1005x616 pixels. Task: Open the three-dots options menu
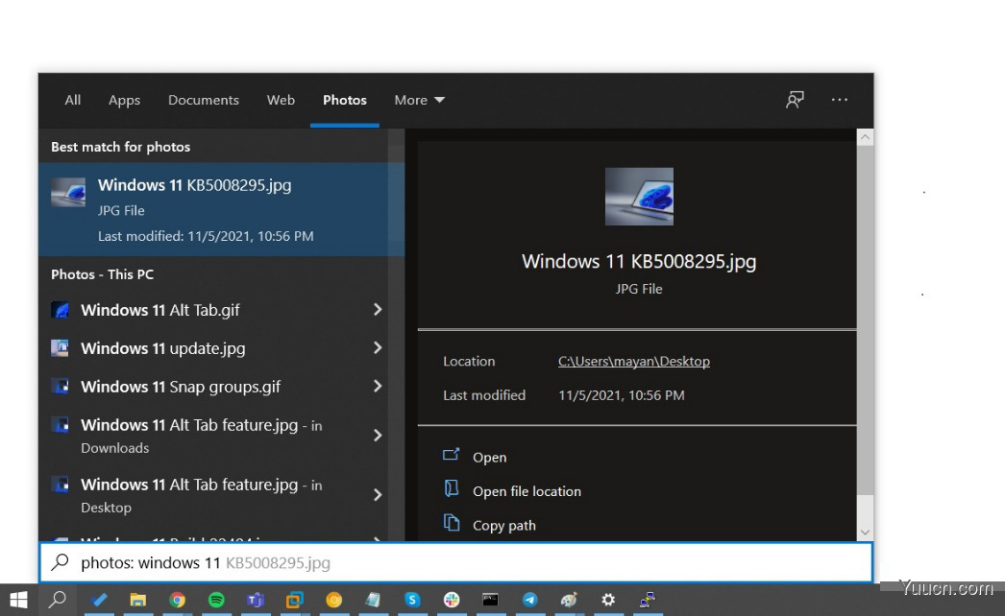point(839,100)
